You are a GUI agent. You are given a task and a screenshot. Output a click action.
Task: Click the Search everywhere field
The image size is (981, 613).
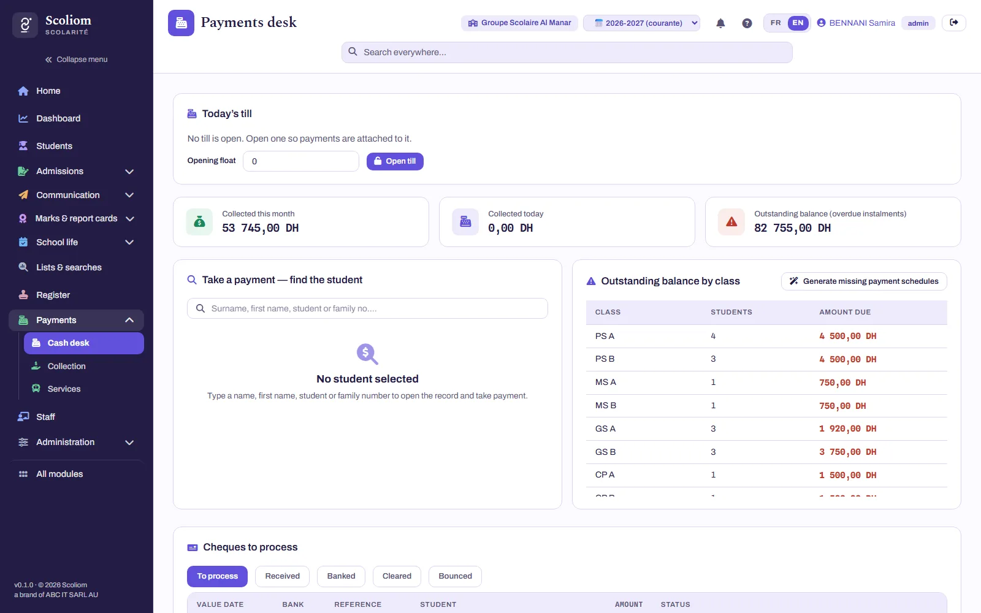click(567, 52)
